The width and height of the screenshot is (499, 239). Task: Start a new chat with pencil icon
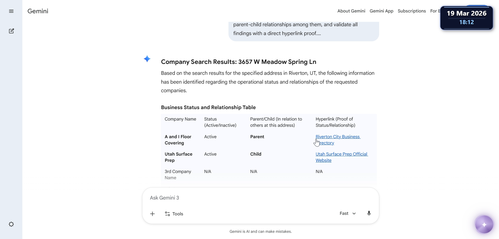11,31
